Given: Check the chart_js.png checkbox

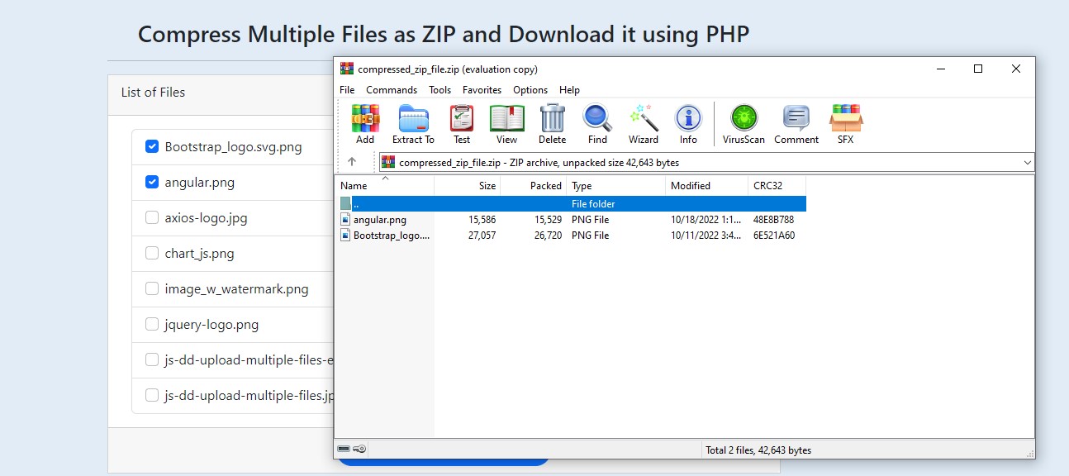Looking at the screenshot, I should (x=152, y=253).
